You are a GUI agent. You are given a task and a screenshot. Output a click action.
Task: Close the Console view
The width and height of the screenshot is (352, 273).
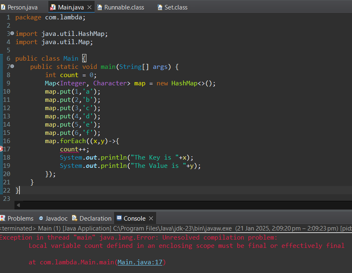pyautogui.click(x=150, y=218)
